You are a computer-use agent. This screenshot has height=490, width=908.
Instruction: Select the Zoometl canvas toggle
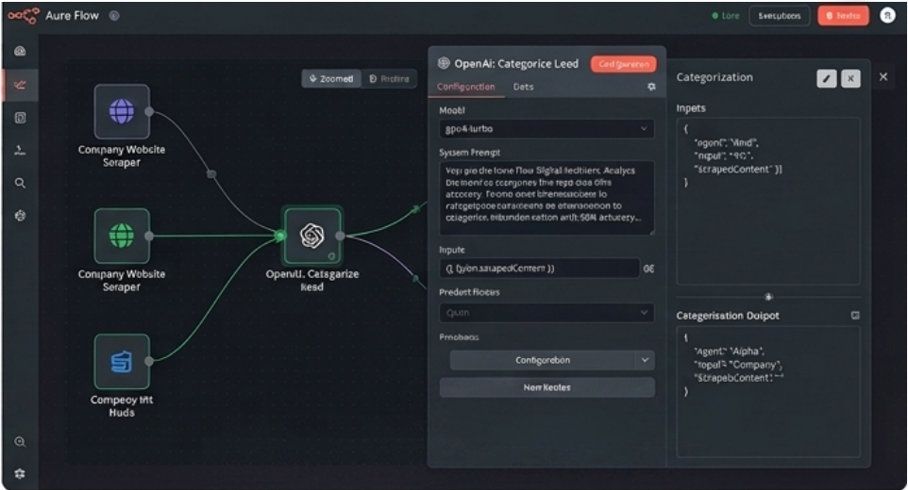(x=332, y=78)
